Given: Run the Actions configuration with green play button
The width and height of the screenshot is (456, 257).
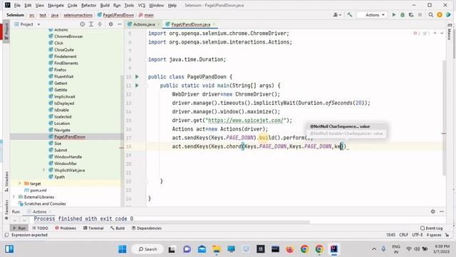Looking at the screenshot, I should [x=394, y=15].
